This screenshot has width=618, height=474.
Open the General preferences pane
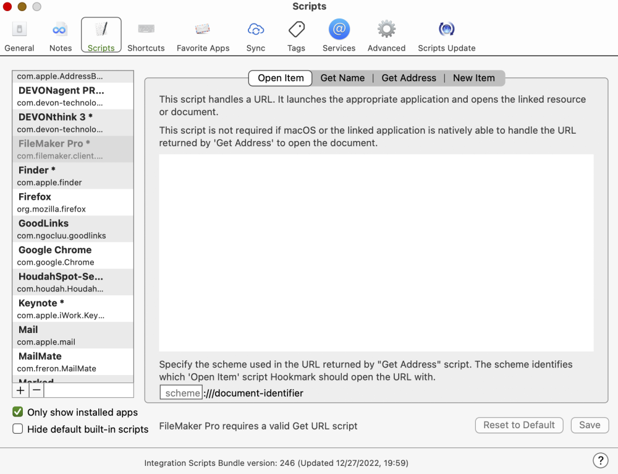pos(19,36)
